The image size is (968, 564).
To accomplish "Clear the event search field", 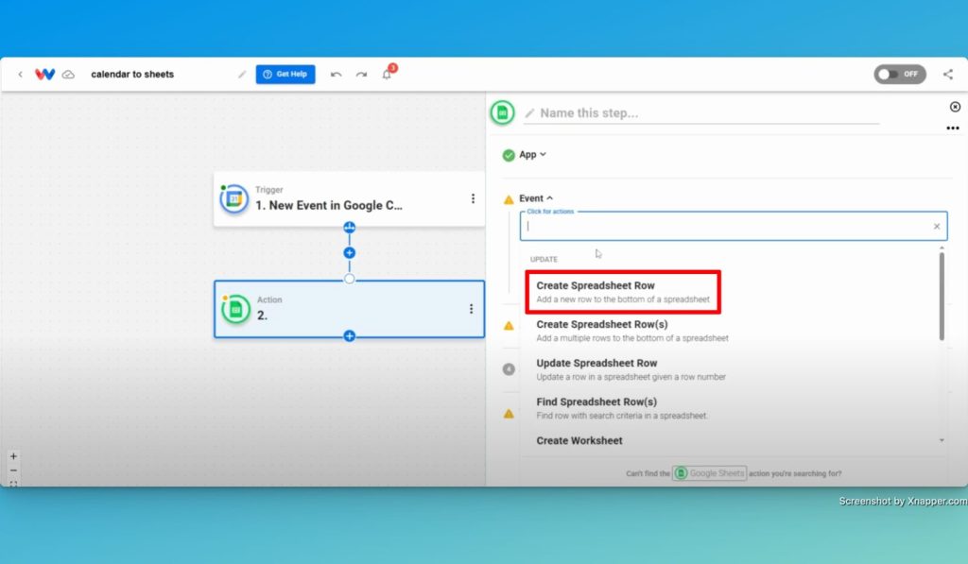I will (937, 227).
